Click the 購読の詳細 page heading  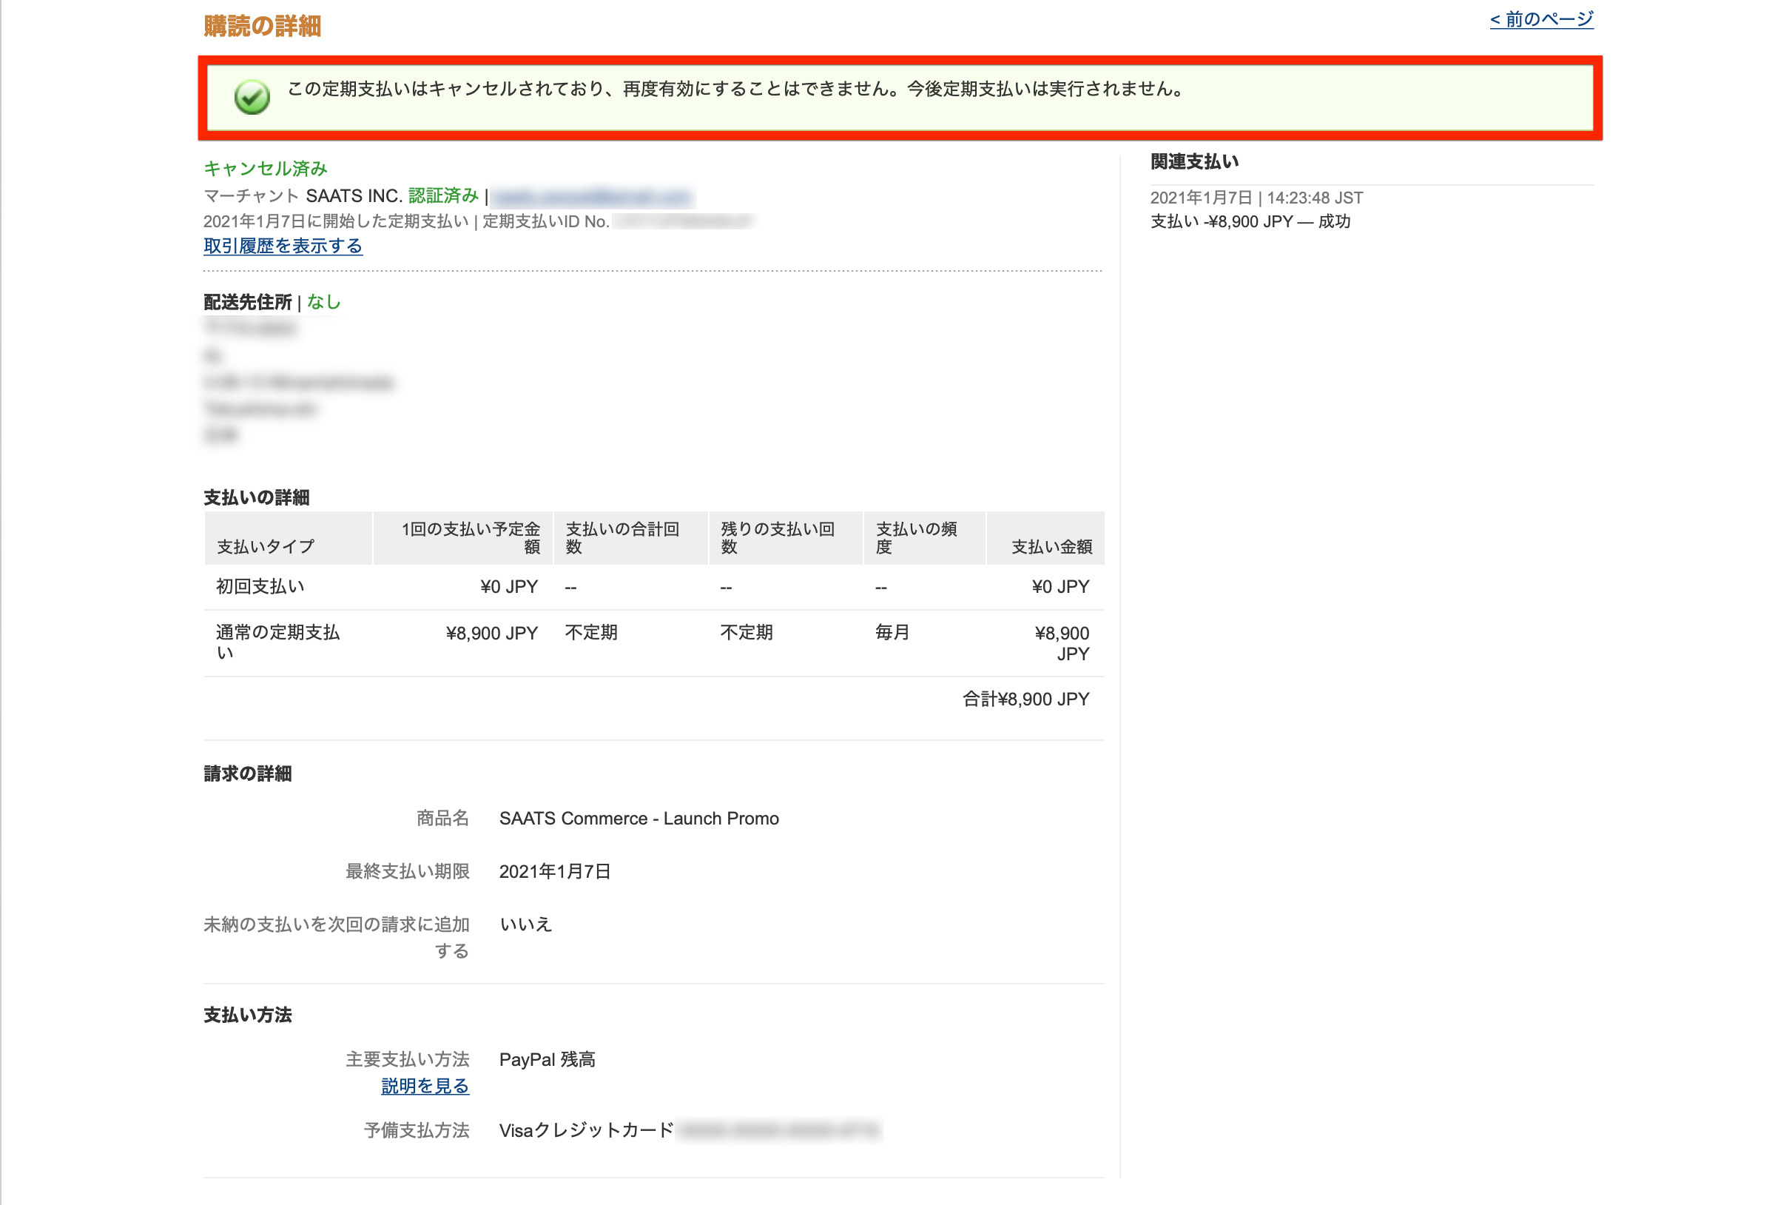(x=262, y=26)
